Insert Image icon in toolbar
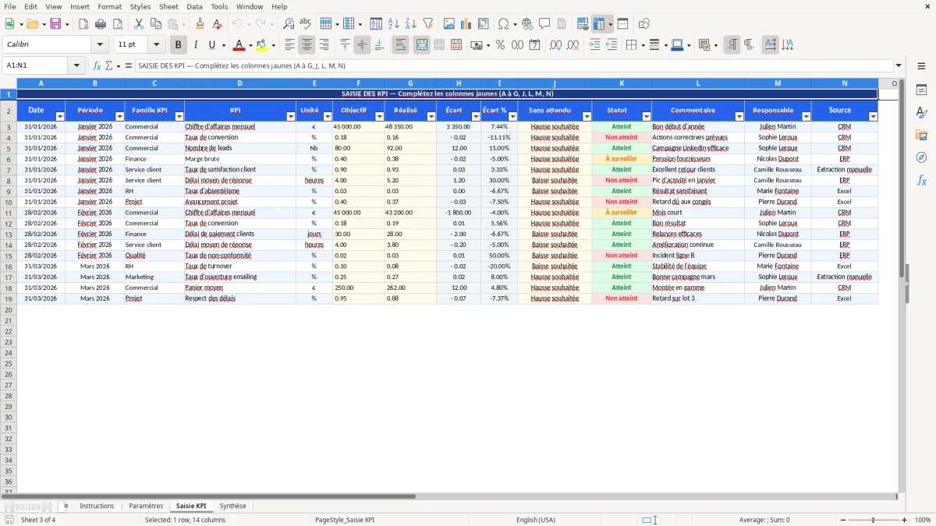 pyautogui.click(x=449, y=24)
